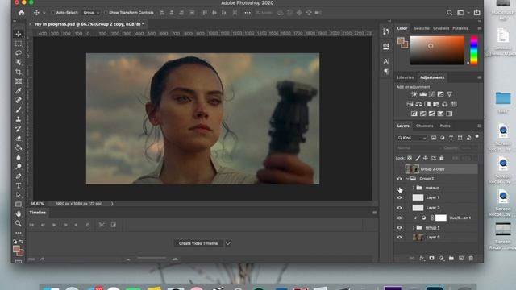Switch to the Patterns tab
The width and height of the screenshot is (516, 290).
pyautogui.click(x=460, y=28)
